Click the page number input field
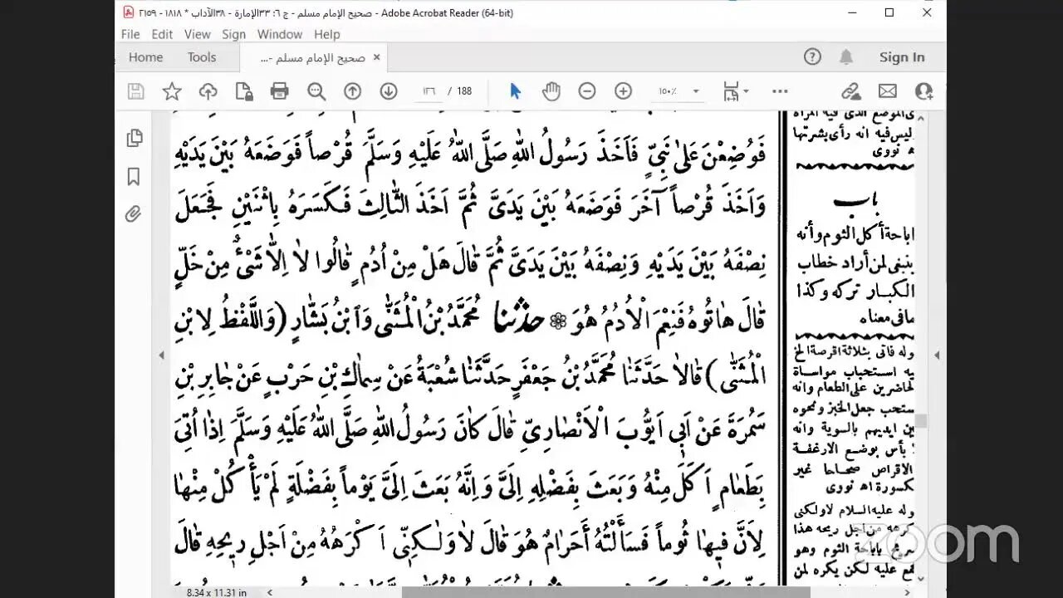This screenshot has width=1063, height=598. [429, 91]
